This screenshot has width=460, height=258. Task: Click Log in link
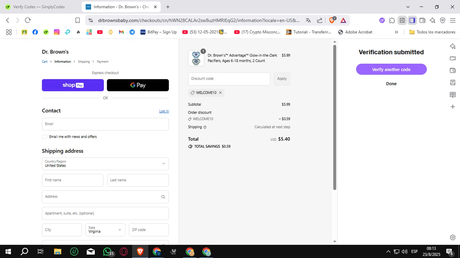coord(164,111)
